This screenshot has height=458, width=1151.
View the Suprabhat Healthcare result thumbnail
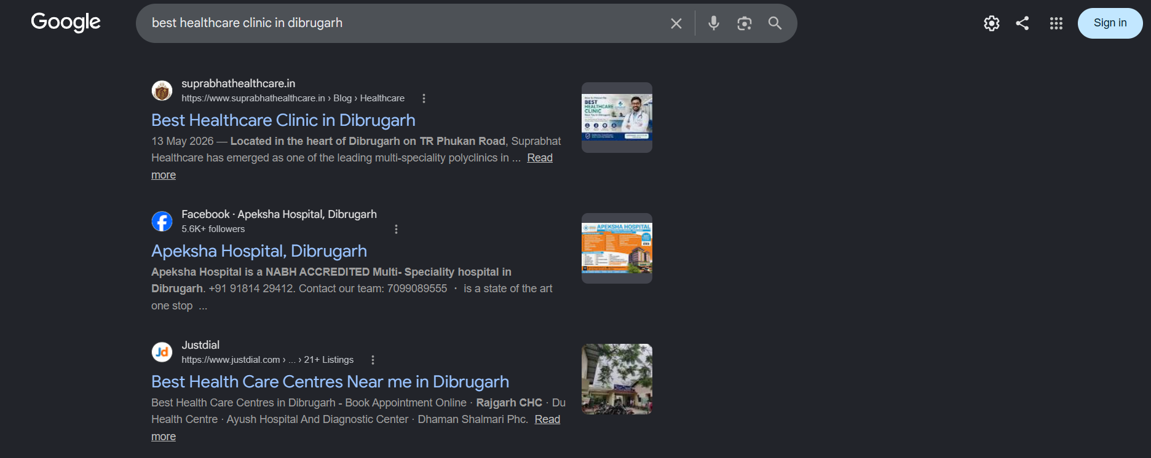click(617, 117)
